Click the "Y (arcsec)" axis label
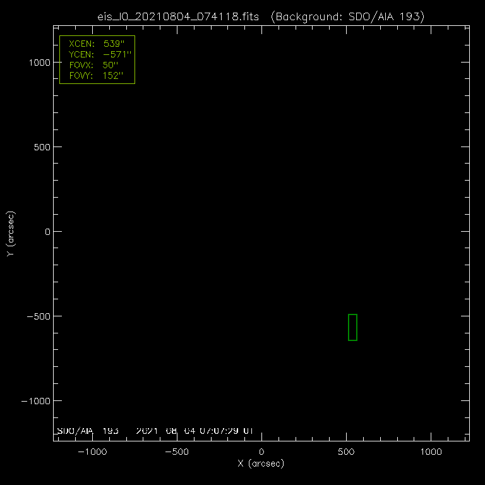This screenshot has height=485, width=485. point(9,234)
